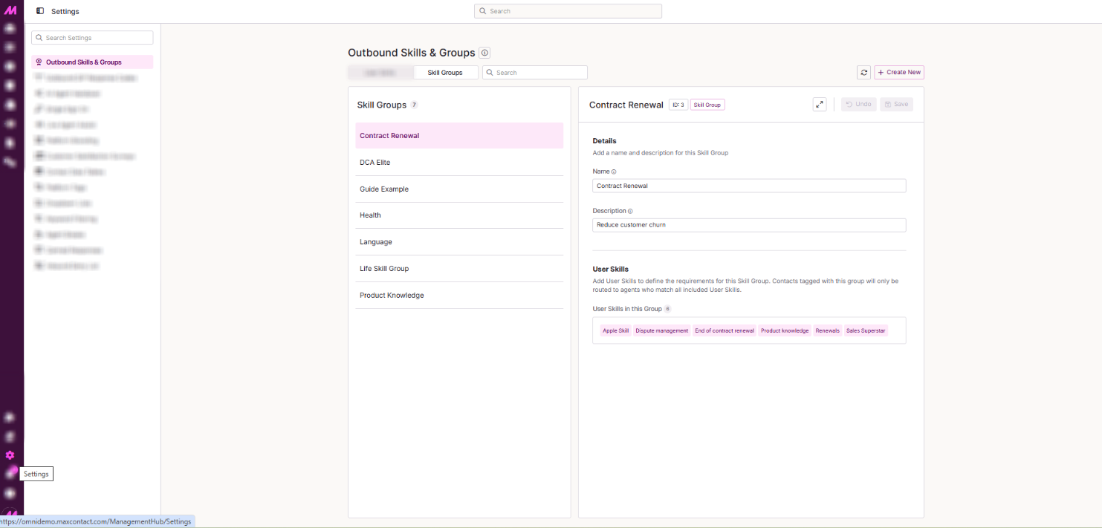Focus the top global Search box
The width and height of the screenshot is (1102, 528).
(568, 11)
